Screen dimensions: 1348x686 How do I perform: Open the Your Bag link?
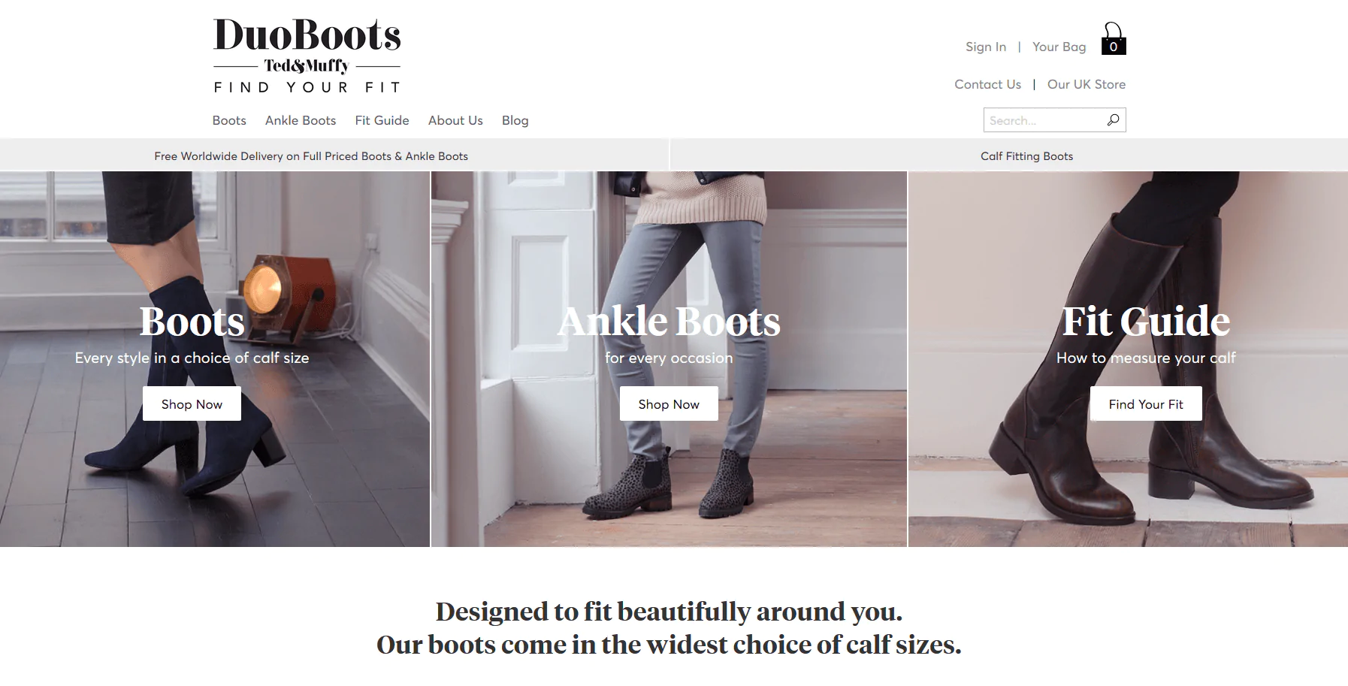tap(1059, 47)
